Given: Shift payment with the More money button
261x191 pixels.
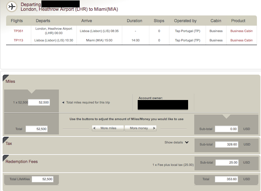Looking at the screenshot, I should pos(140,128).
